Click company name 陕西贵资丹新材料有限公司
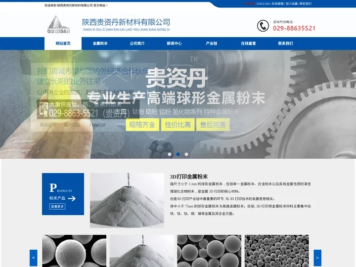Viewport: 356px width, 267px height. (126, 22)
